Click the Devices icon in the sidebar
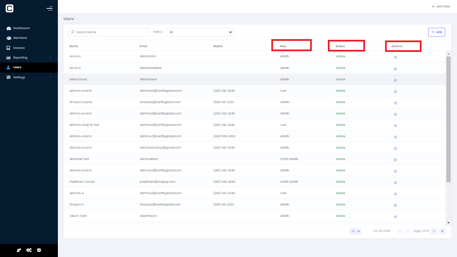Image resolution: width=457 pixels, height=257 pixels. 8,48
